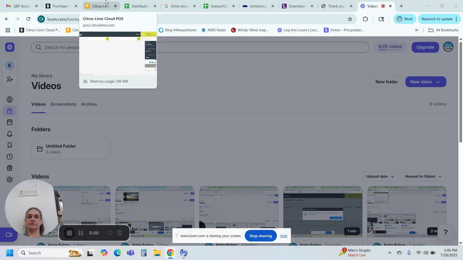Open the history clock icon in sidebar
Image resolution: width=463 pixels, height=260 pixels.
[10, 157]
